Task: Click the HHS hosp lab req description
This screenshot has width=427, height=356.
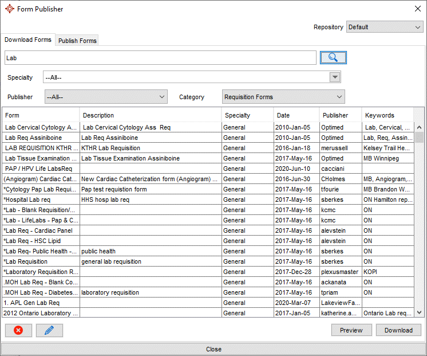Action: (x=151, y=199)
